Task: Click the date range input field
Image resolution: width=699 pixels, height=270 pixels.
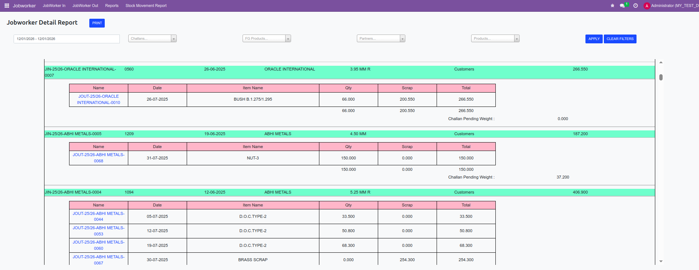Action: click(67, 39)
